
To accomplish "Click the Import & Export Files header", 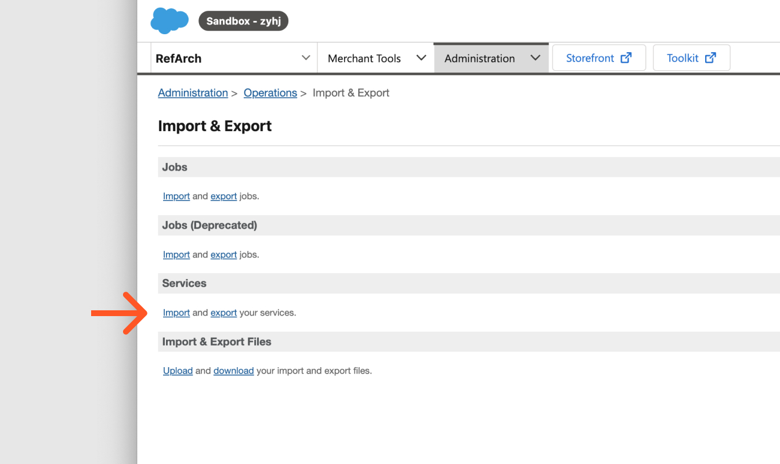I will 469,342.
